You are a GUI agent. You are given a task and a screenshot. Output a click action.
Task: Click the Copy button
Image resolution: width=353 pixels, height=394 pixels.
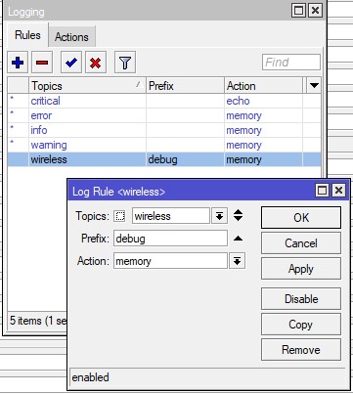tap(301, 325)
